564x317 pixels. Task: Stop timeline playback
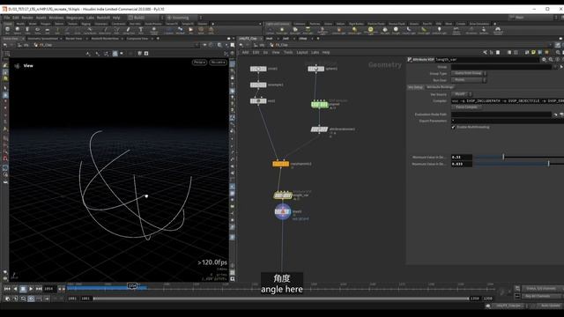(x=23, y=289)
